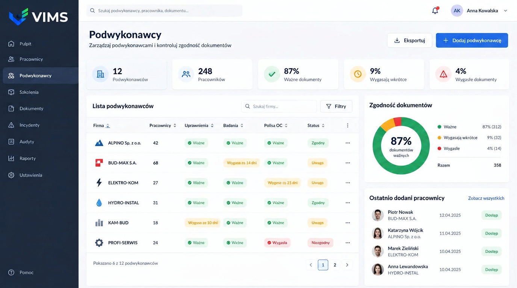Open row actions for BUD-MAX S.A.
Image resolution: width=517 pixels, height=288 pixels.
pyautogui.click(x=348, y=163)
